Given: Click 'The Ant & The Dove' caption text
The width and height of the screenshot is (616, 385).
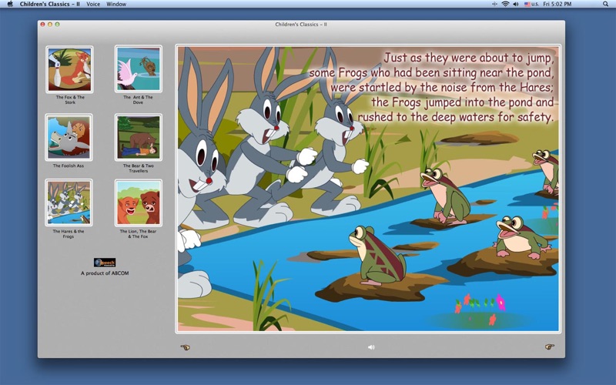Looking at the screenshot, I should tap(138, 100).
